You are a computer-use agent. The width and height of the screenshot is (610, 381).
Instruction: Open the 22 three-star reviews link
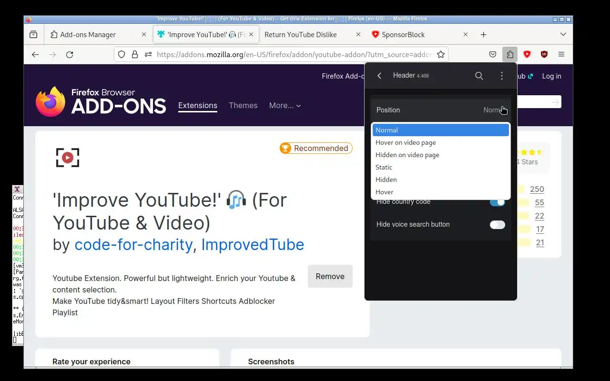[x=539, y=216]
